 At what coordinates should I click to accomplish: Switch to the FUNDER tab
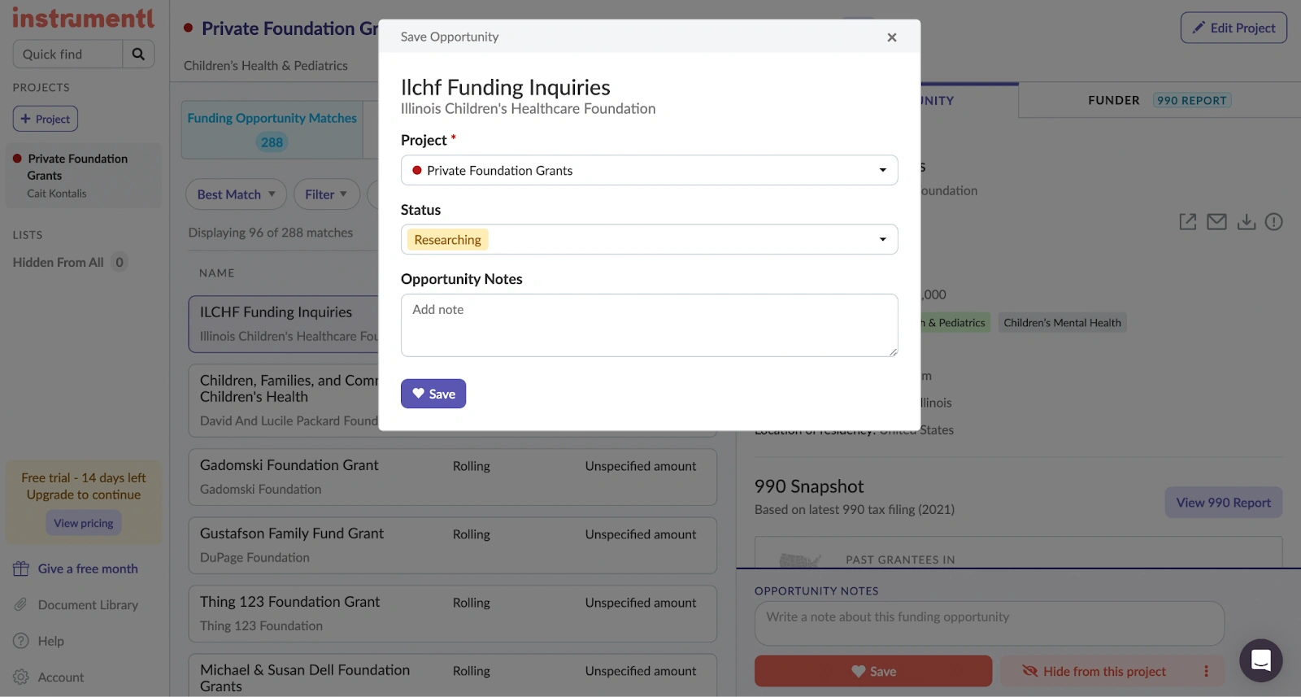click(x=1113, y=100)
